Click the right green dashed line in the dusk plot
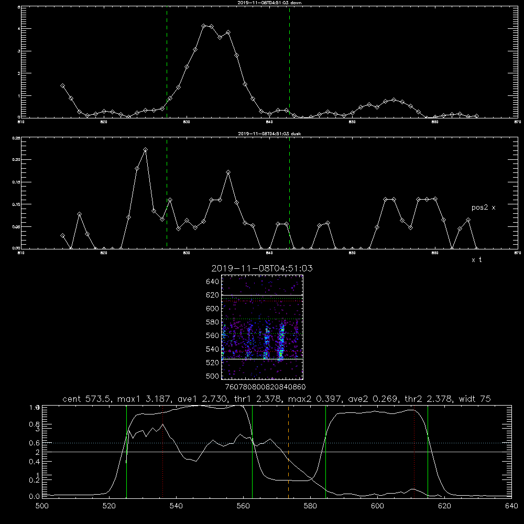524x524 pixels. tap(289, 193)
